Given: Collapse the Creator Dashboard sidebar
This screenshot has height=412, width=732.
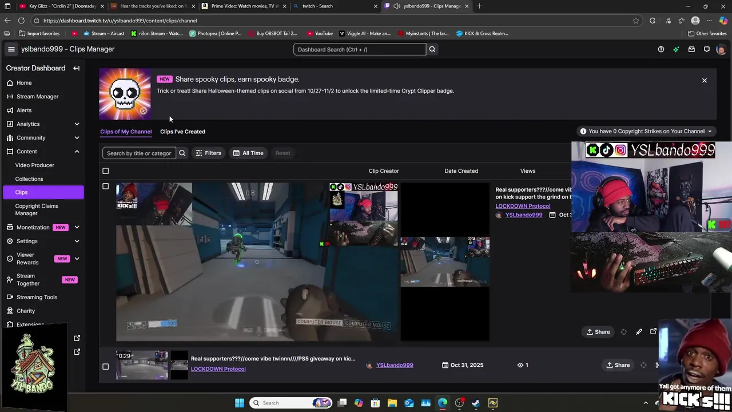Looking at the screenshot, I should [76, 68].
